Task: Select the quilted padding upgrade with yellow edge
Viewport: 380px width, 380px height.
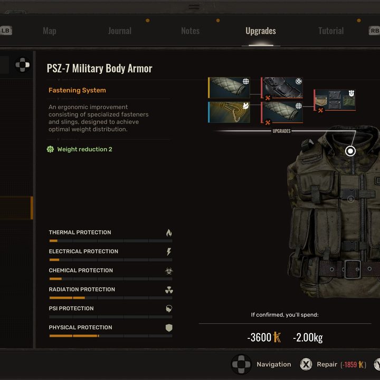Action: click(229, 88)
